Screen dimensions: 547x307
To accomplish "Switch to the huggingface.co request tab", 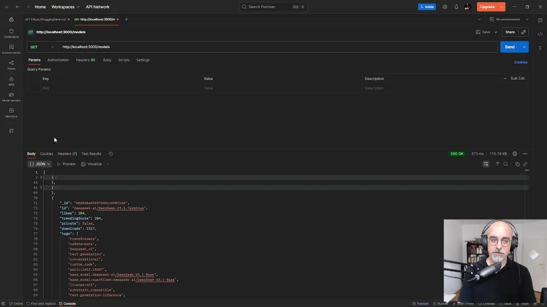I will point(47,19).
